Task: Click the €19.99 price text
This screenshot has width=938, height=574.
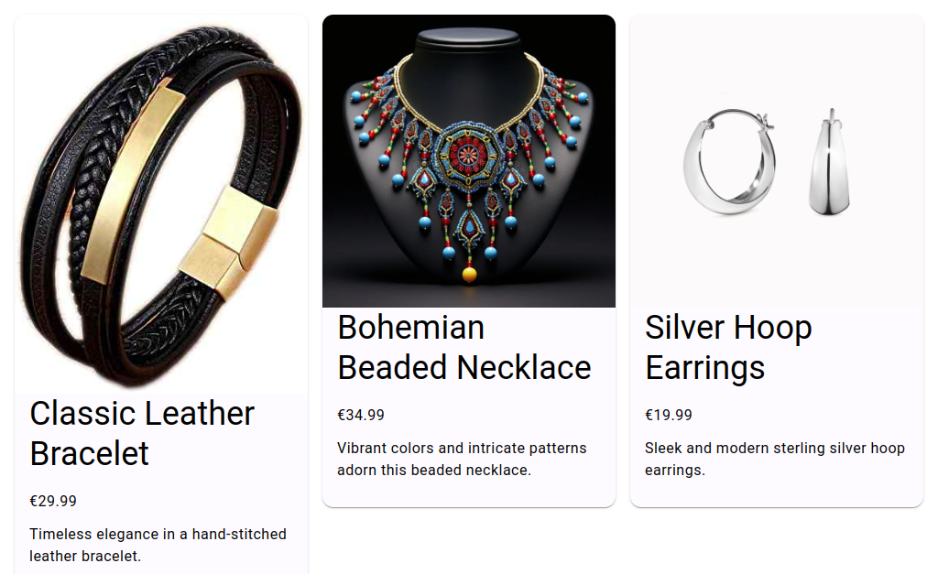Action: click(669, 415)
